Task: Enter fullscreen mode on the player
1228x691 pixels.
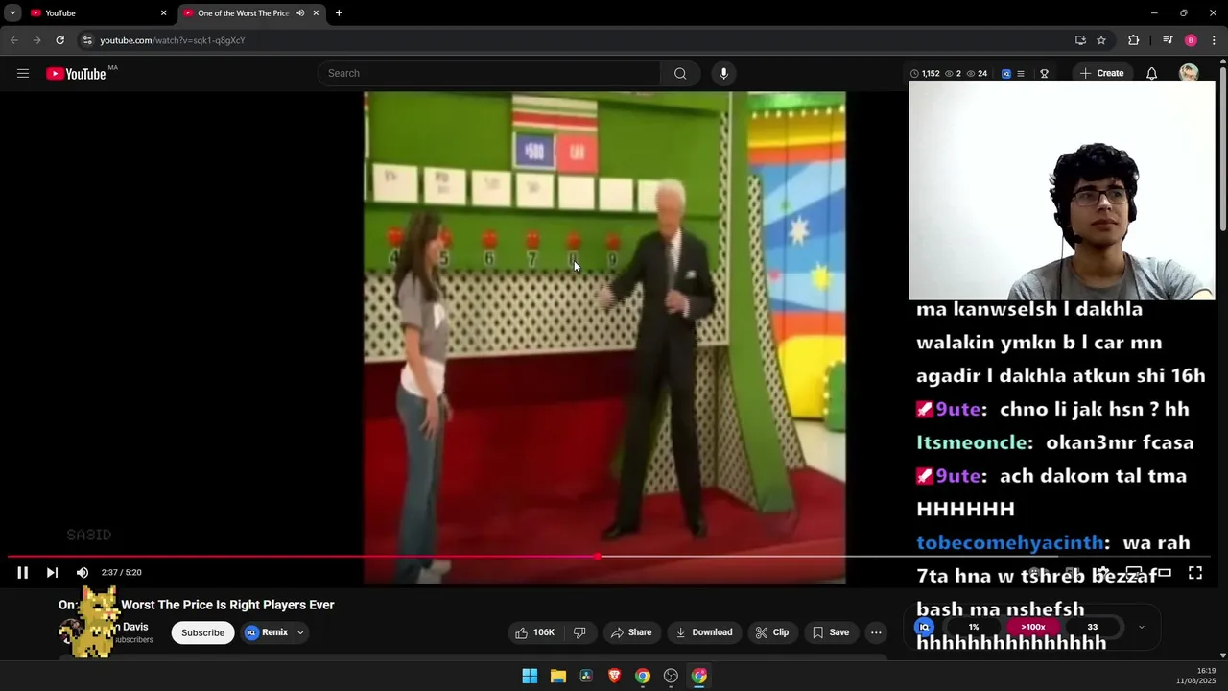Action: coord(1195,573)
